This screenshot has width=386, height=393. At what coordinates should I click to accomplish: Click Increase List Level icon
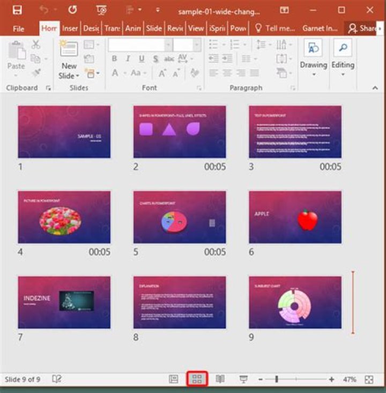pyautogui.click(x=227, y=59)
